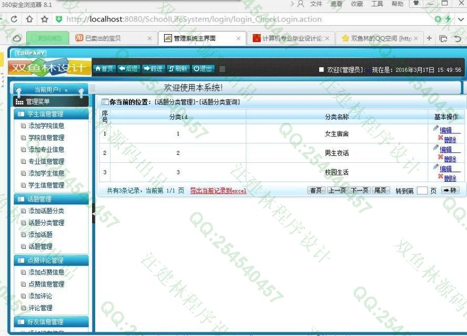The width and height of the screenshot is (467, 336).
Task: Collapse sidebar with the splitter arrow handle
Action: [94, 213]
